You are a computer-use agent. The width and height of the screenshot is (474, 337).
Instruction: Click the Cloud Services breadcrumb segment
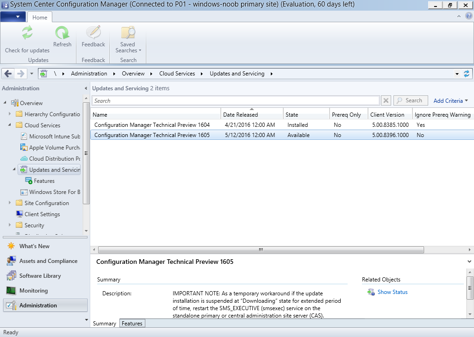click(177, 74)
